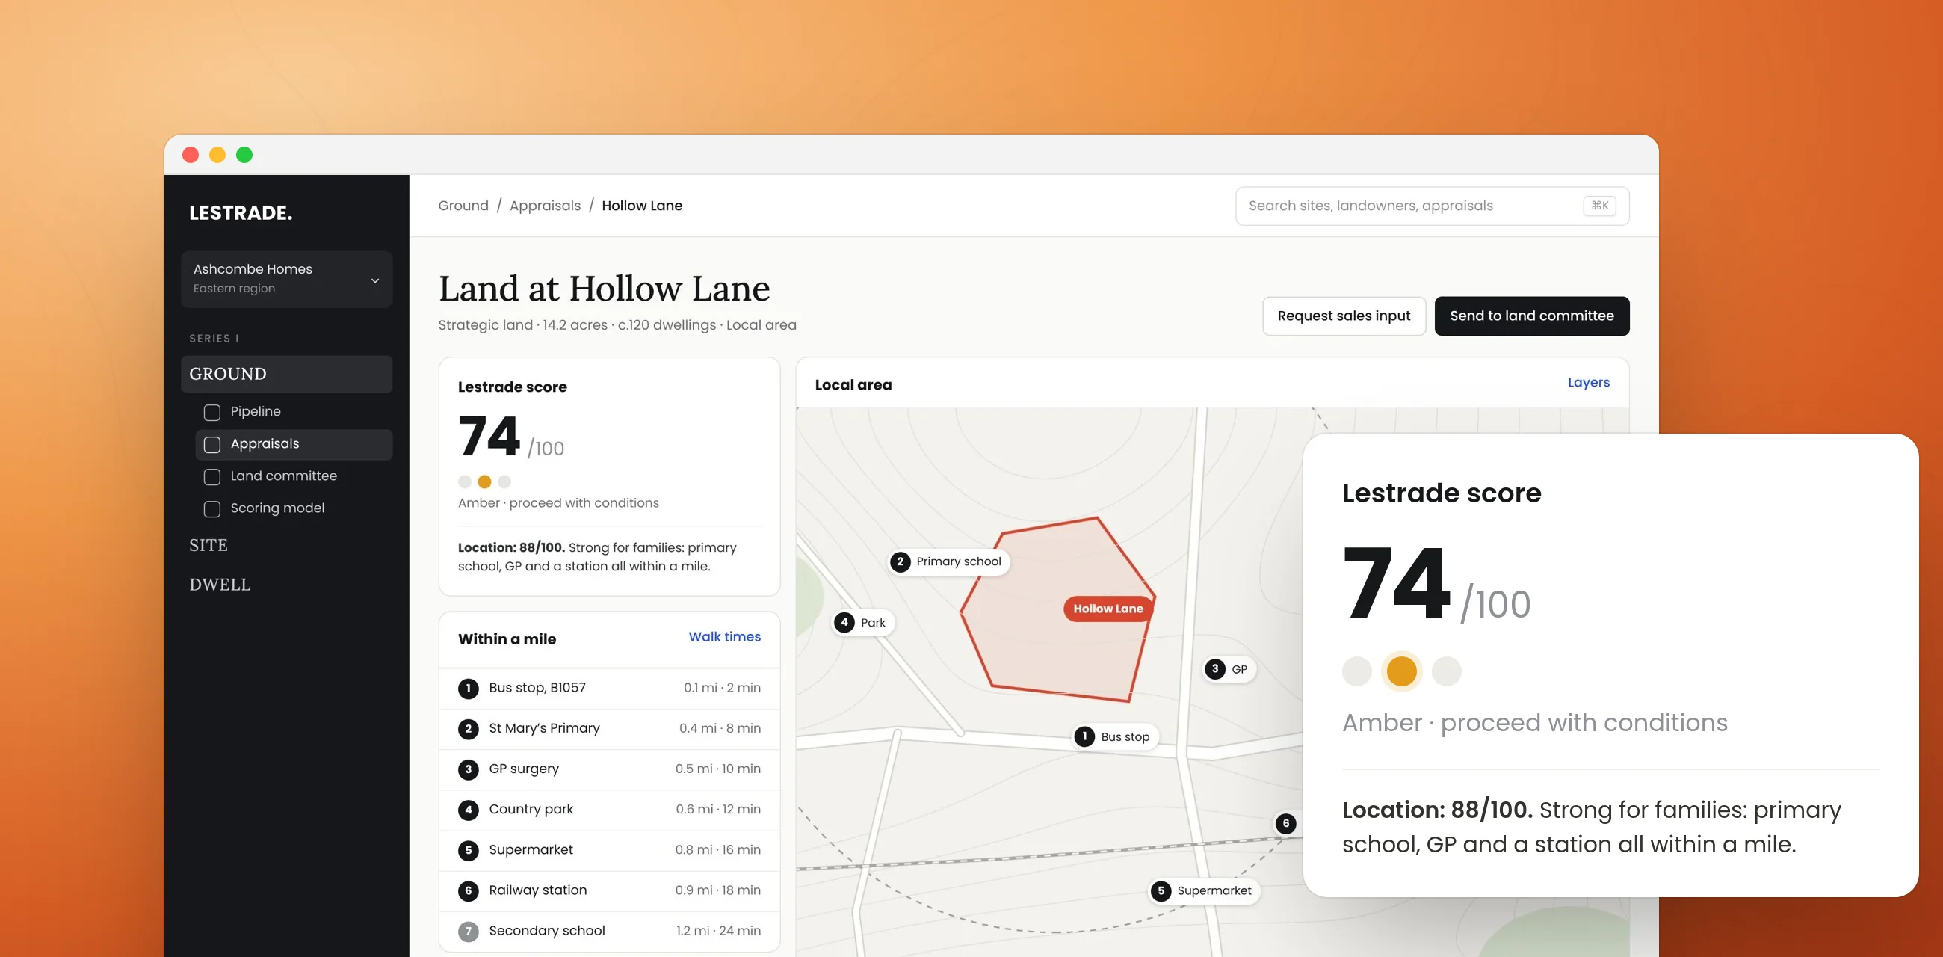Image resolution: width=1943 pixels, height=957 pixels.
Task: Click the Send to land committee button
Action: click(x=1531, y=316)
